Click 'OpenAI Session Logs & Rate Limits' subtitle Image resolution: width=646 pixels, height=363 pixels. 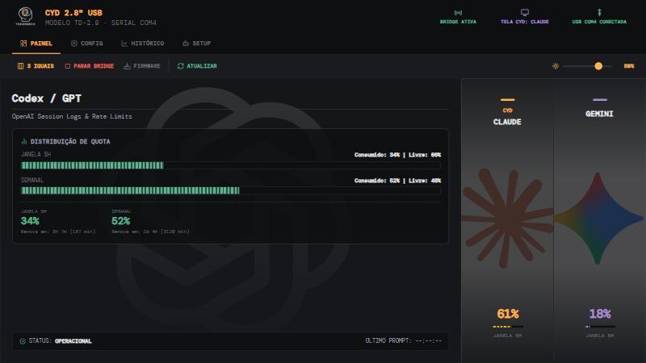[x=72, y=116]
